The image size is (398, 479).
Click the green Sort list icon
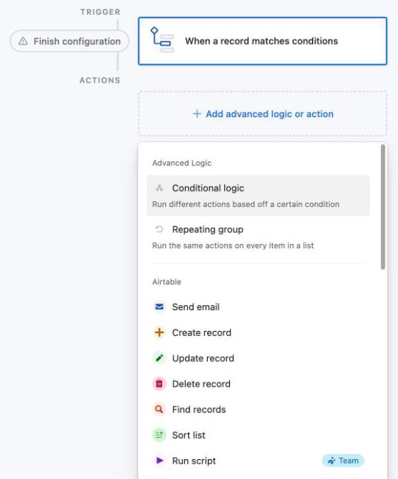159,435
